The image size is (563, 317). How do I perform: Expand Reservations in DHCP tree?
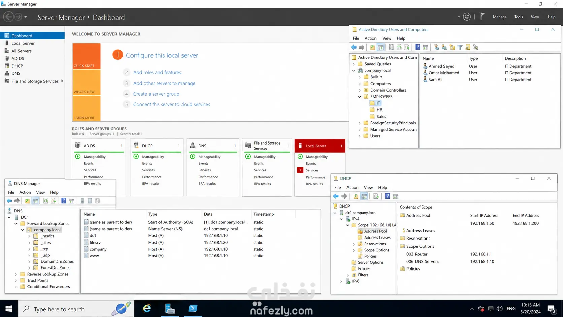(x=354, y=244)
